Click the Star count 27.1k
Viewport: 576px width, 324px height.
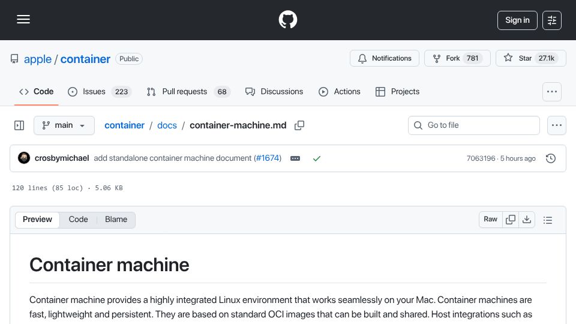point(546,58)
